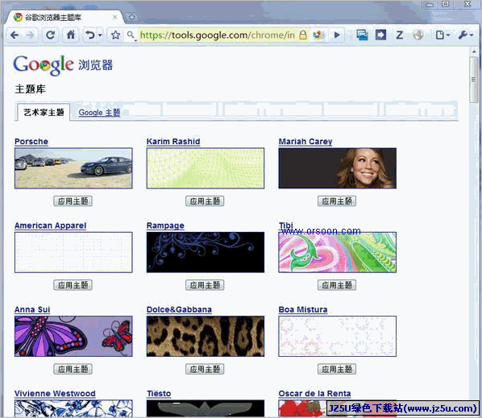Bookmark the page with the star icon
This screenshot has width=482, height=418.
tap(115, 35)
